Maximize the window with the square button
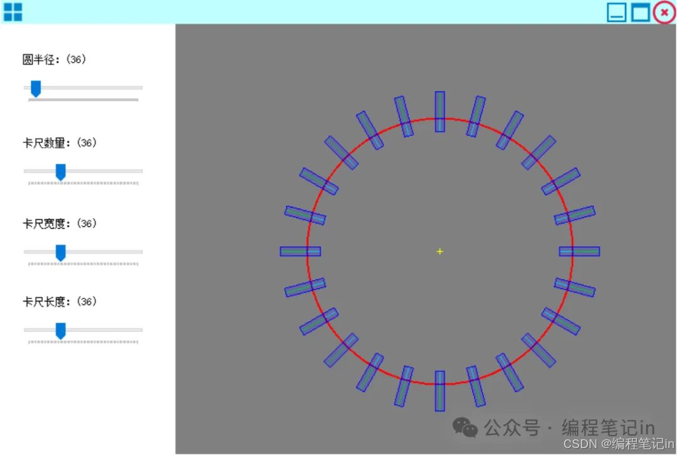This screenshot has width=677, height=455. (640, 12)
